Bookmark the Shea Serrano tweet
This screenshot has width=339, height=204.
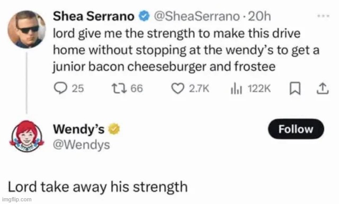click(x=295, y=88)
